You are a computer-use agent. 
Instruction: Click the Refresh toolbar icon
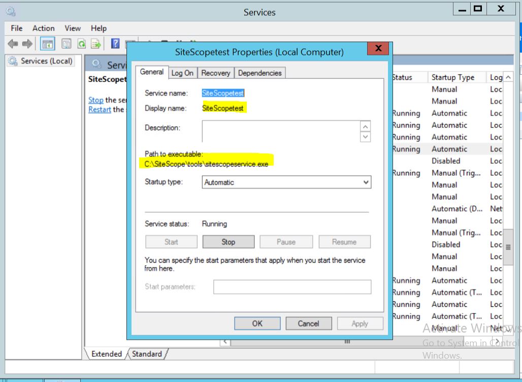click(x=81, y=44)
